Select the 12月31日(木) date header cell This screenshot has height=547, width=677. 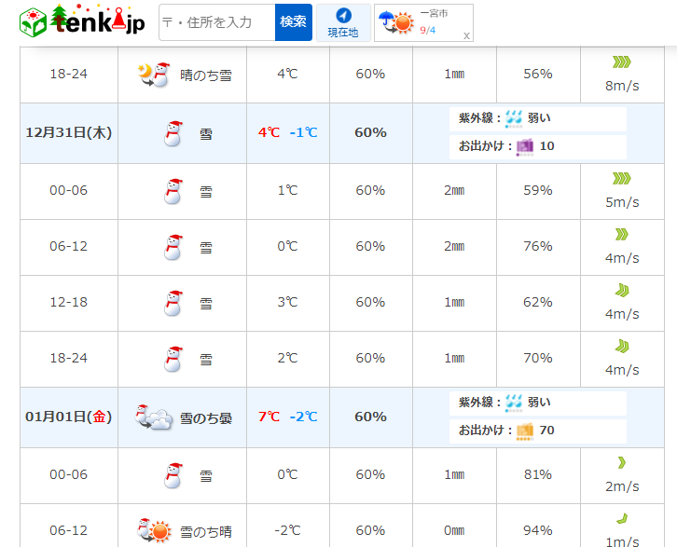(69, 133)
